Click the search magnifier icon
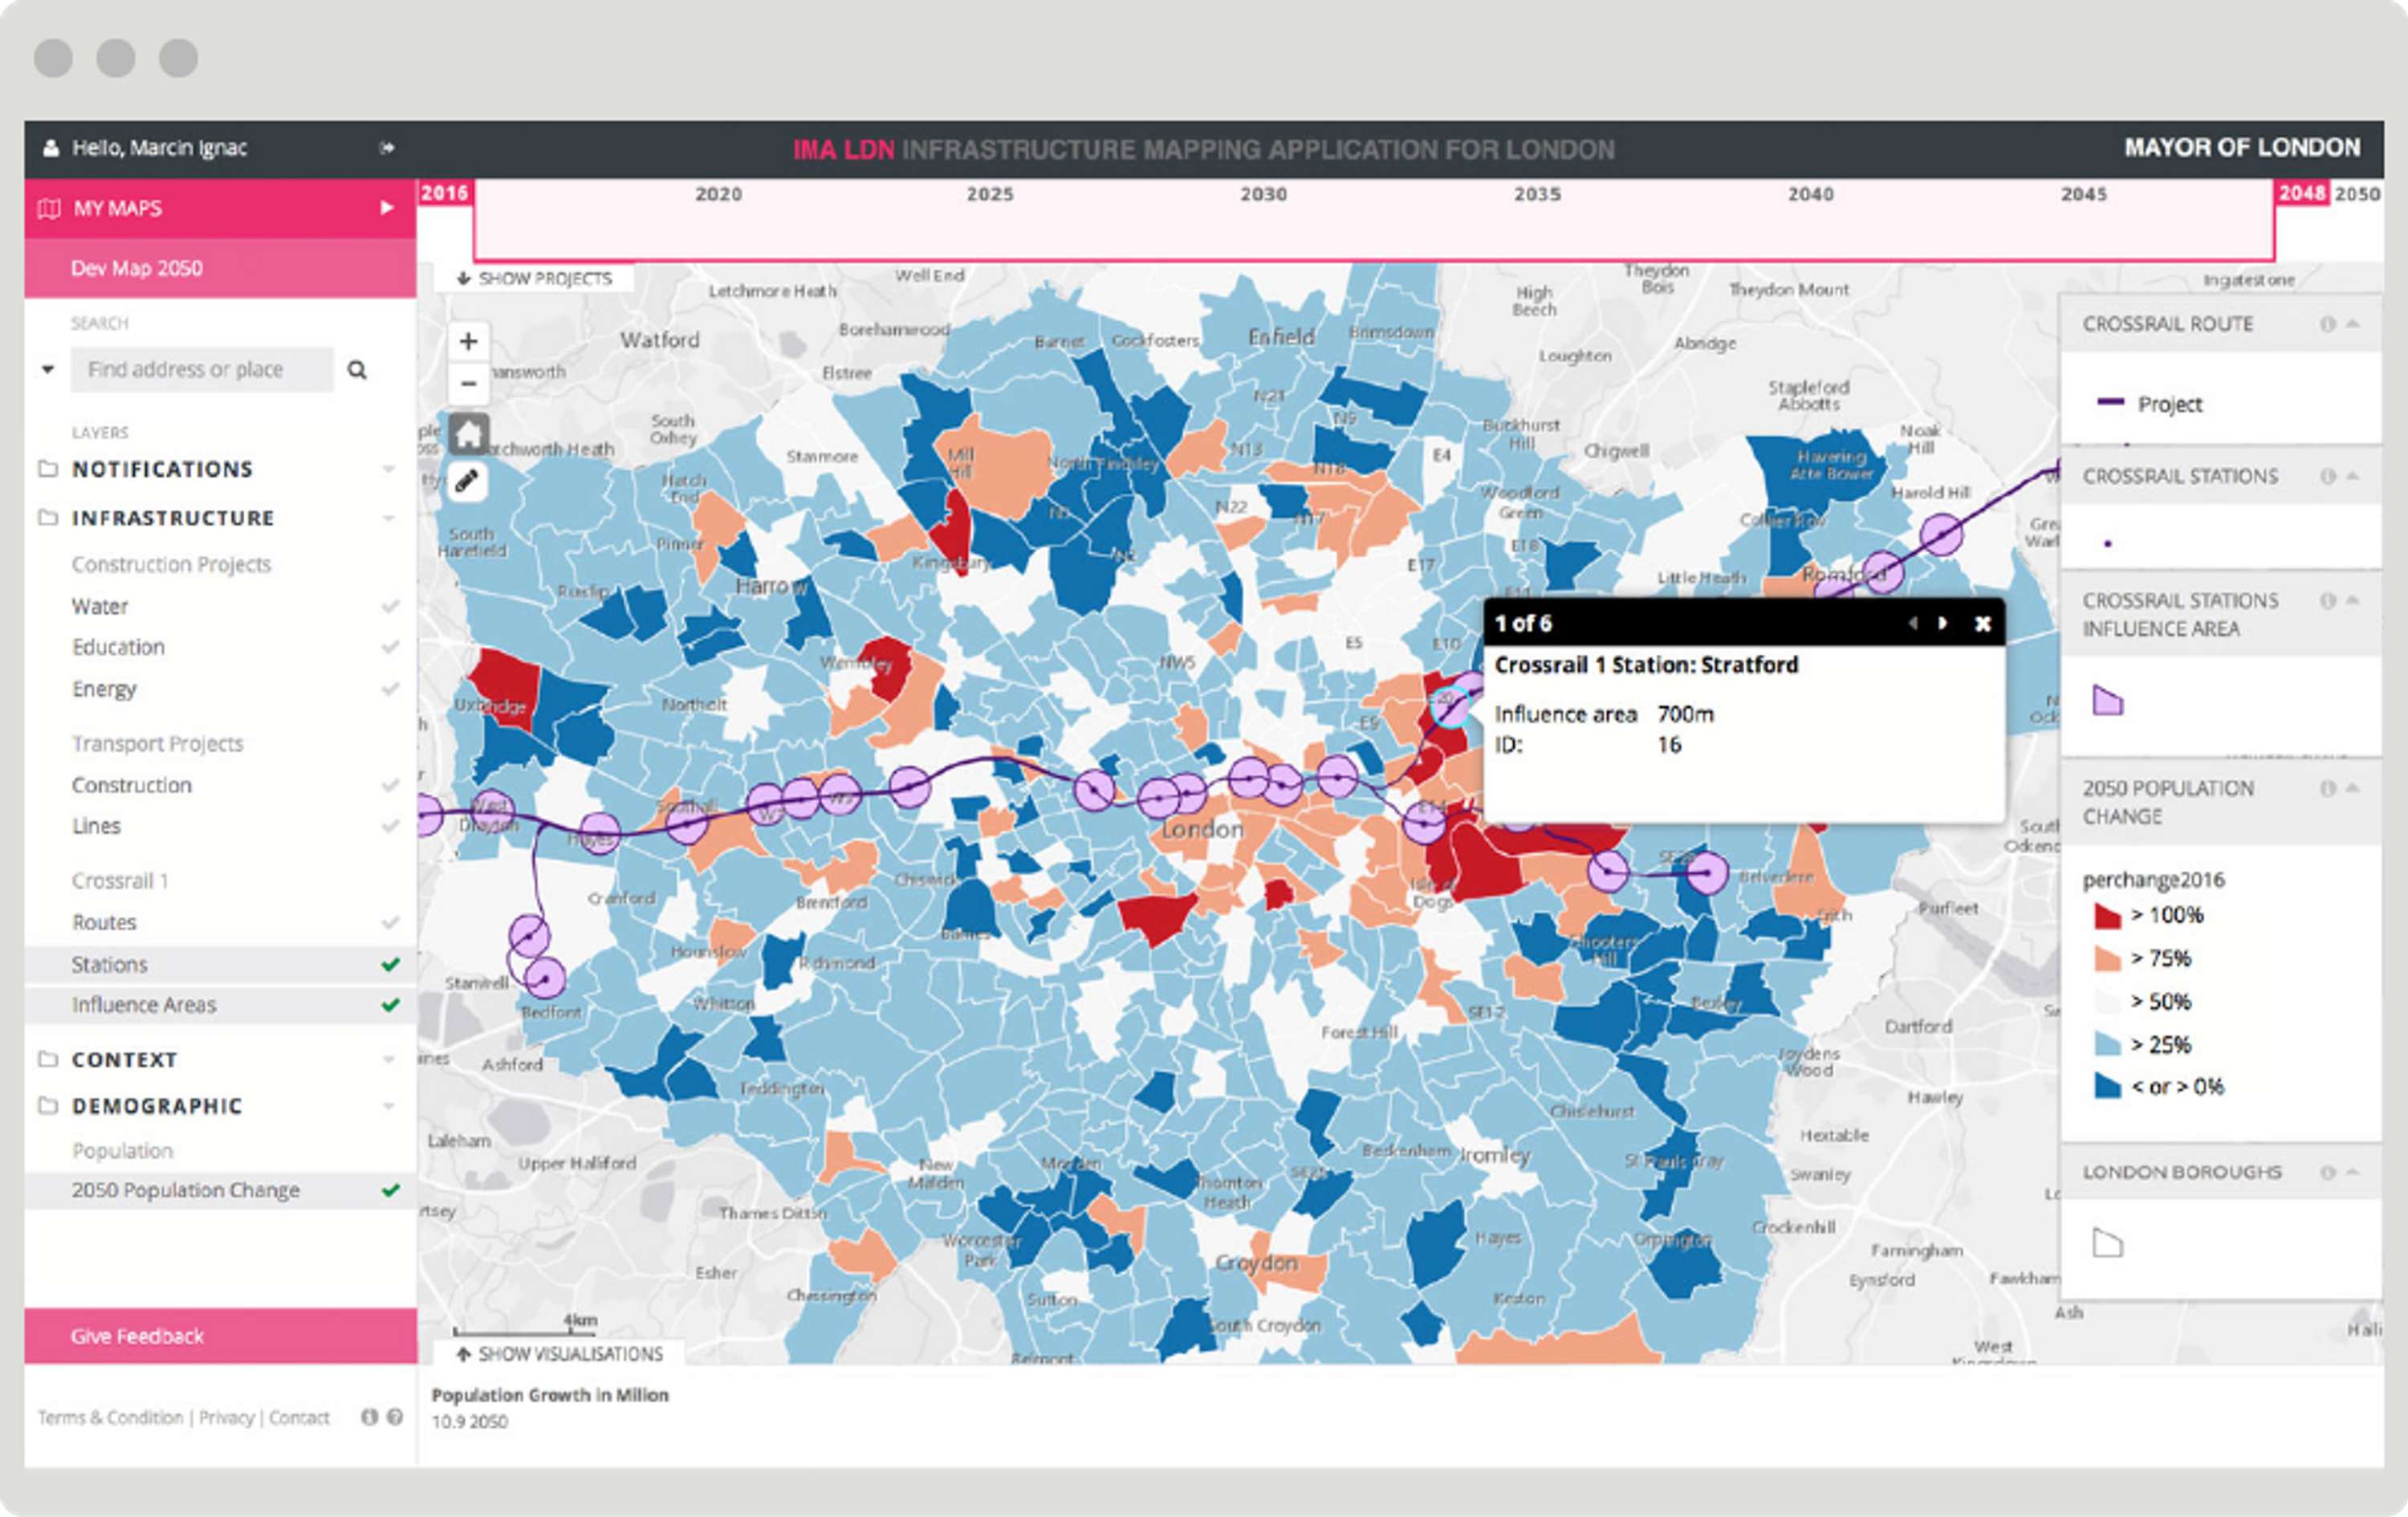Viewport: 2408px width, 1517px height. tap(357, 370)
